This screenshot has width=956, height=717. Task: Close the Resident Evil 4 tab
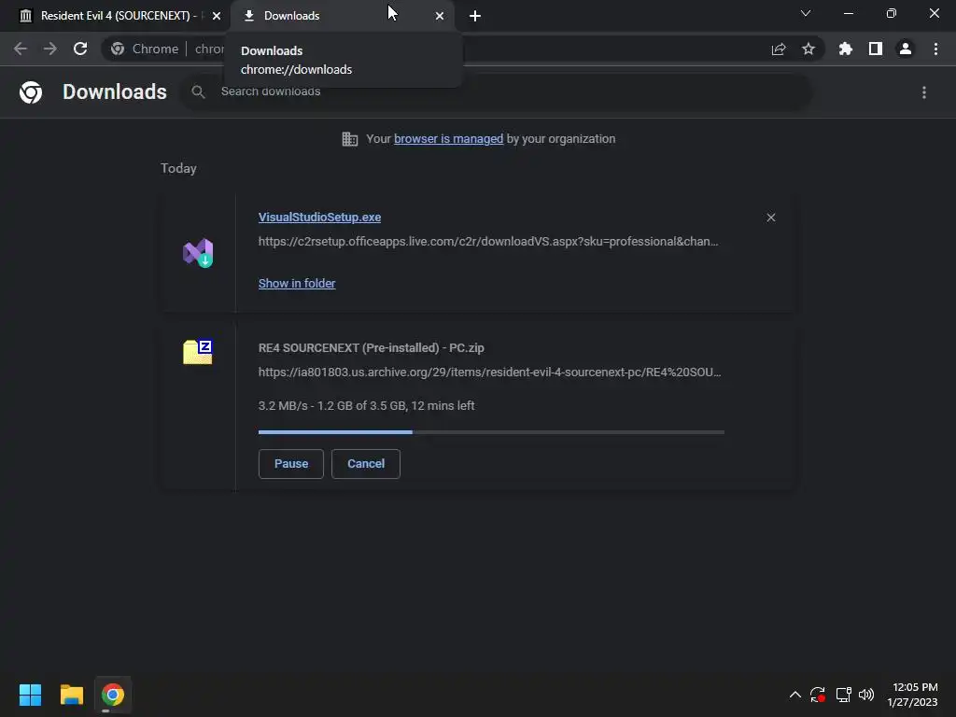[x=217, y=16]
